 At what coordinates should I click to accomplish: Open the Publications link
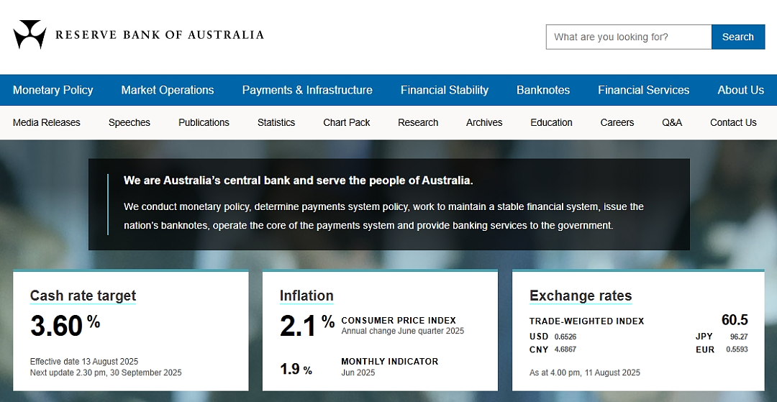coord(204,122)
